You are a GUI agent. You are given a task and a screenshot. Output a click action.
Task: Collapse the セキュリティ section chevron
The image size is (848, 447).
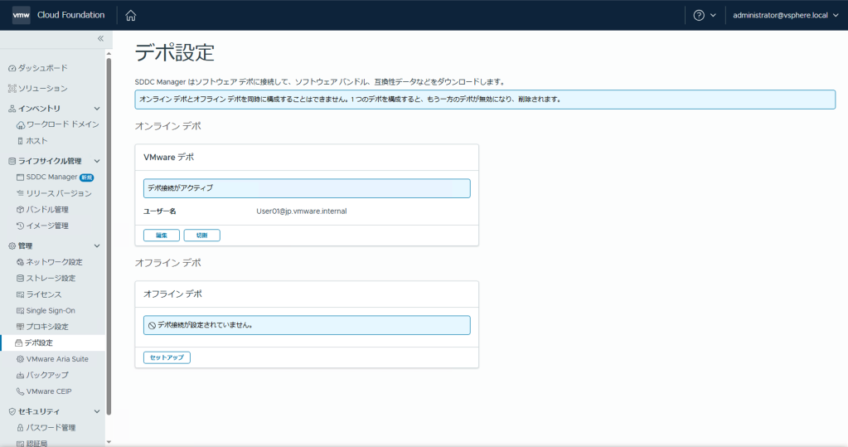(97, 412)
